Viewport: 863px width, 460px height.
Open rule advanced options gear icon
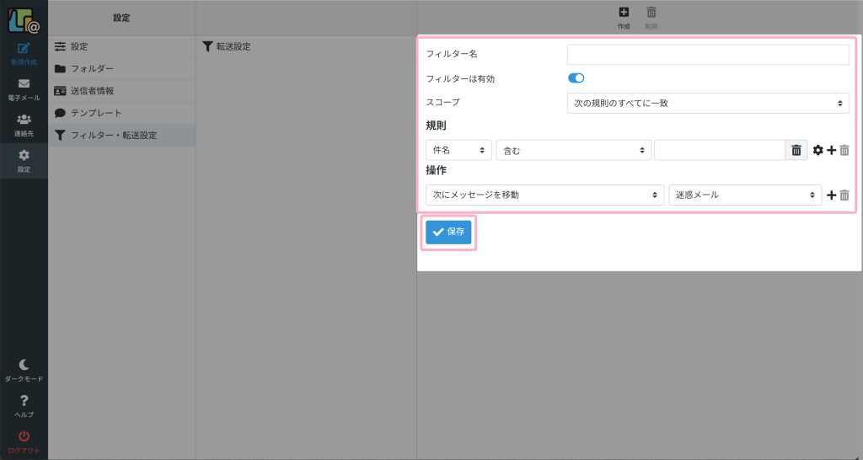click(817, 150)
